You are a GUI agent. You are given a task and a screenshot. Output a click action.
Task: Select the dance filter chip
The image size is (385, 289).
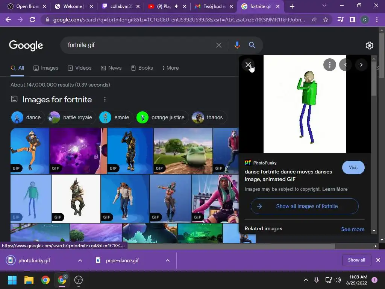click(x=27, y=117)
